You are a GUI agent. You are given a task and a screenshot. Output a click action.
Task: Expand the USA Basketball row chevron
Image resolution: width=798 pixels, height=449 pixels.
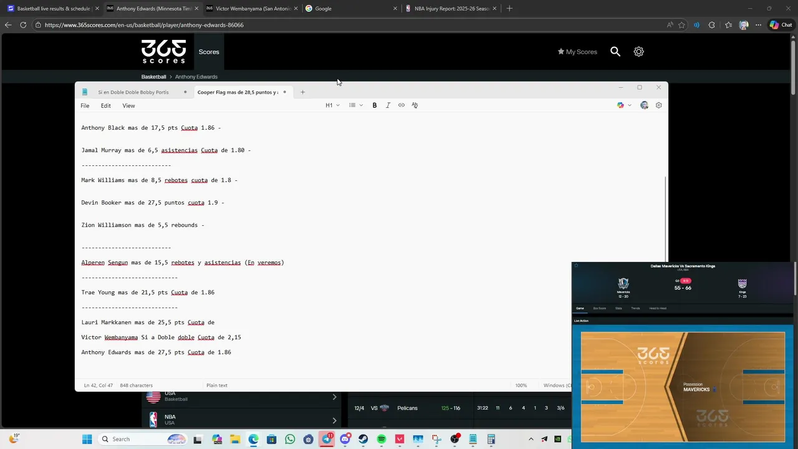(x=334, y=397)
